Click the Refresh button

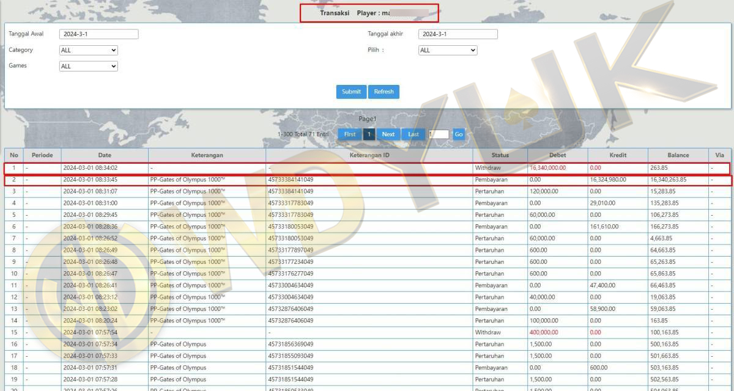[x=384, y=92]
